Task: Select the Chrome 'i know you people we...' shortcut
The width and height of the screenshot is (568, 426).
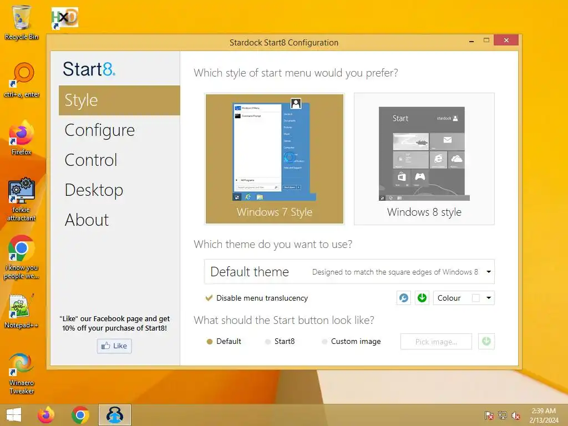Action: pyautogui.click(x=22, y=257)
